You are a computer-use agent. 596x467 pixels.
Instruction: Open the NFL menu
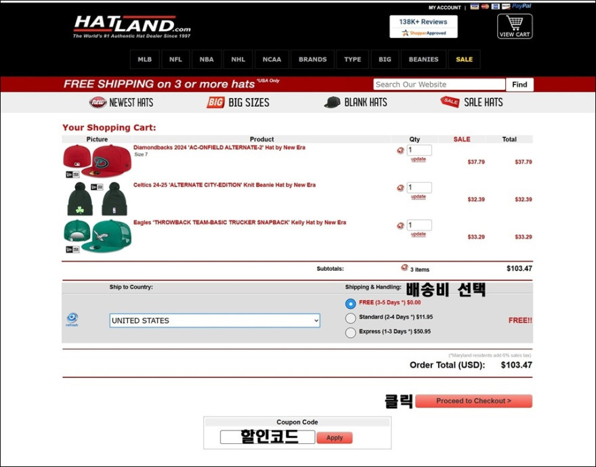pos(175,60)
